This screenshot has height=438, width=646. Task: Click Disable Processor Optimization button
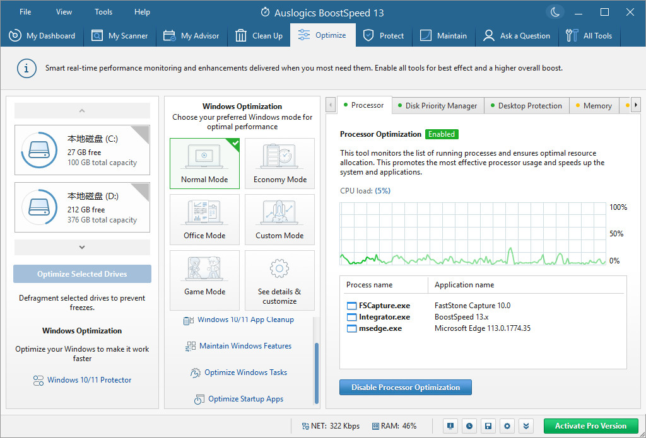406,388
